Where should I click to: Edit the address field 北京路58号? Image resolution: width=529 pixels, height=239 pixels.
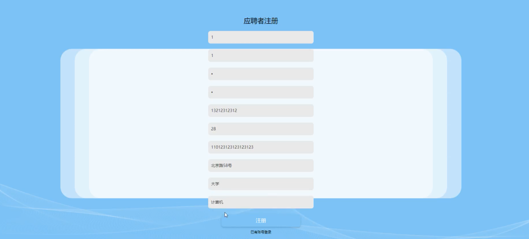(261, 166)
